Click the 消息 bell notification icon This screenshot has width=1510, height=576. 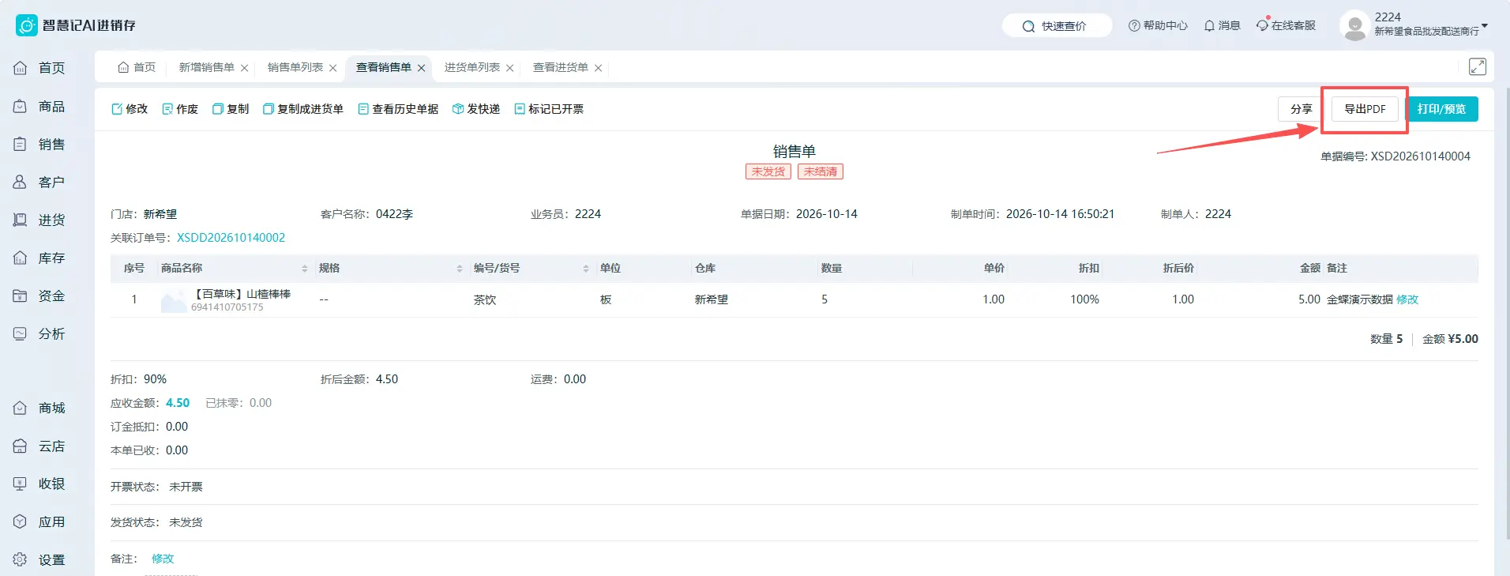pyautogui.click(x=1209, y=26)
